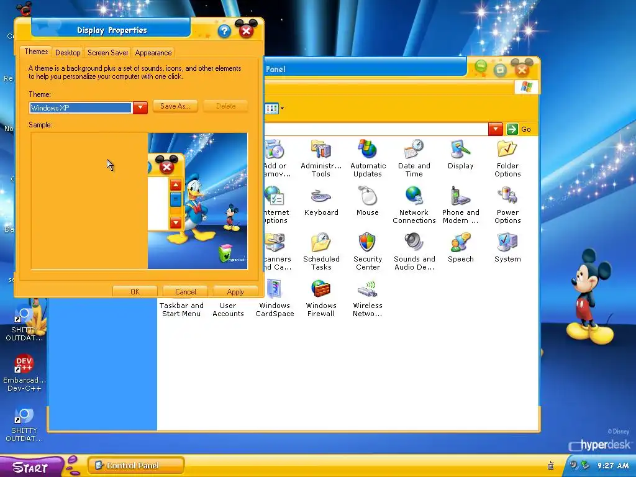Open Administrative Tools in Control Panel
Image resolution: width=636 pixels, height=477 pixels.
pyautogui.click(x=321, y=158)
